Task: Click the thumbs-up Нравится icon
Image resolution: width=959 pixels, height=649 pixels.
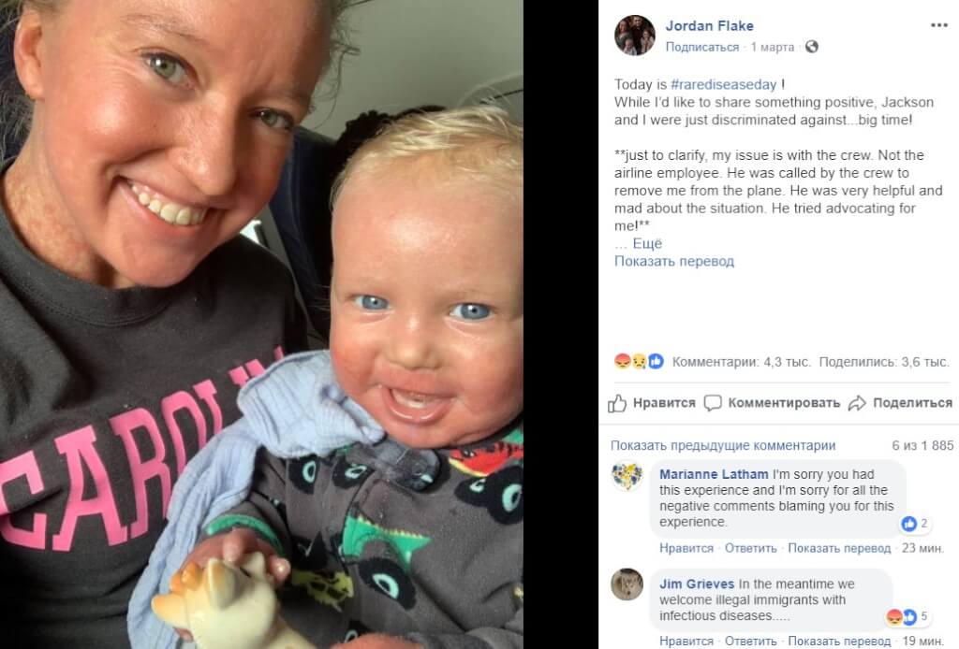Action: coord(617,403)
